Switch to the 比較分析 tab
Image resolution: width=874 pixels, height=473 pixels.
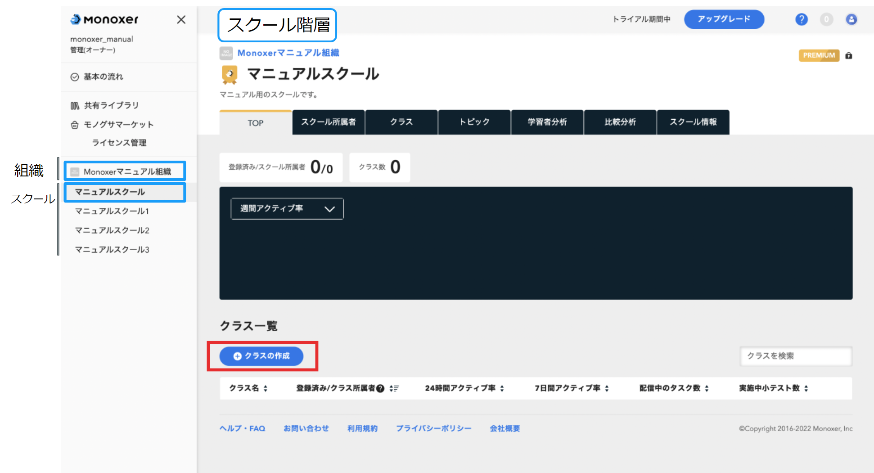coord(620,122)
